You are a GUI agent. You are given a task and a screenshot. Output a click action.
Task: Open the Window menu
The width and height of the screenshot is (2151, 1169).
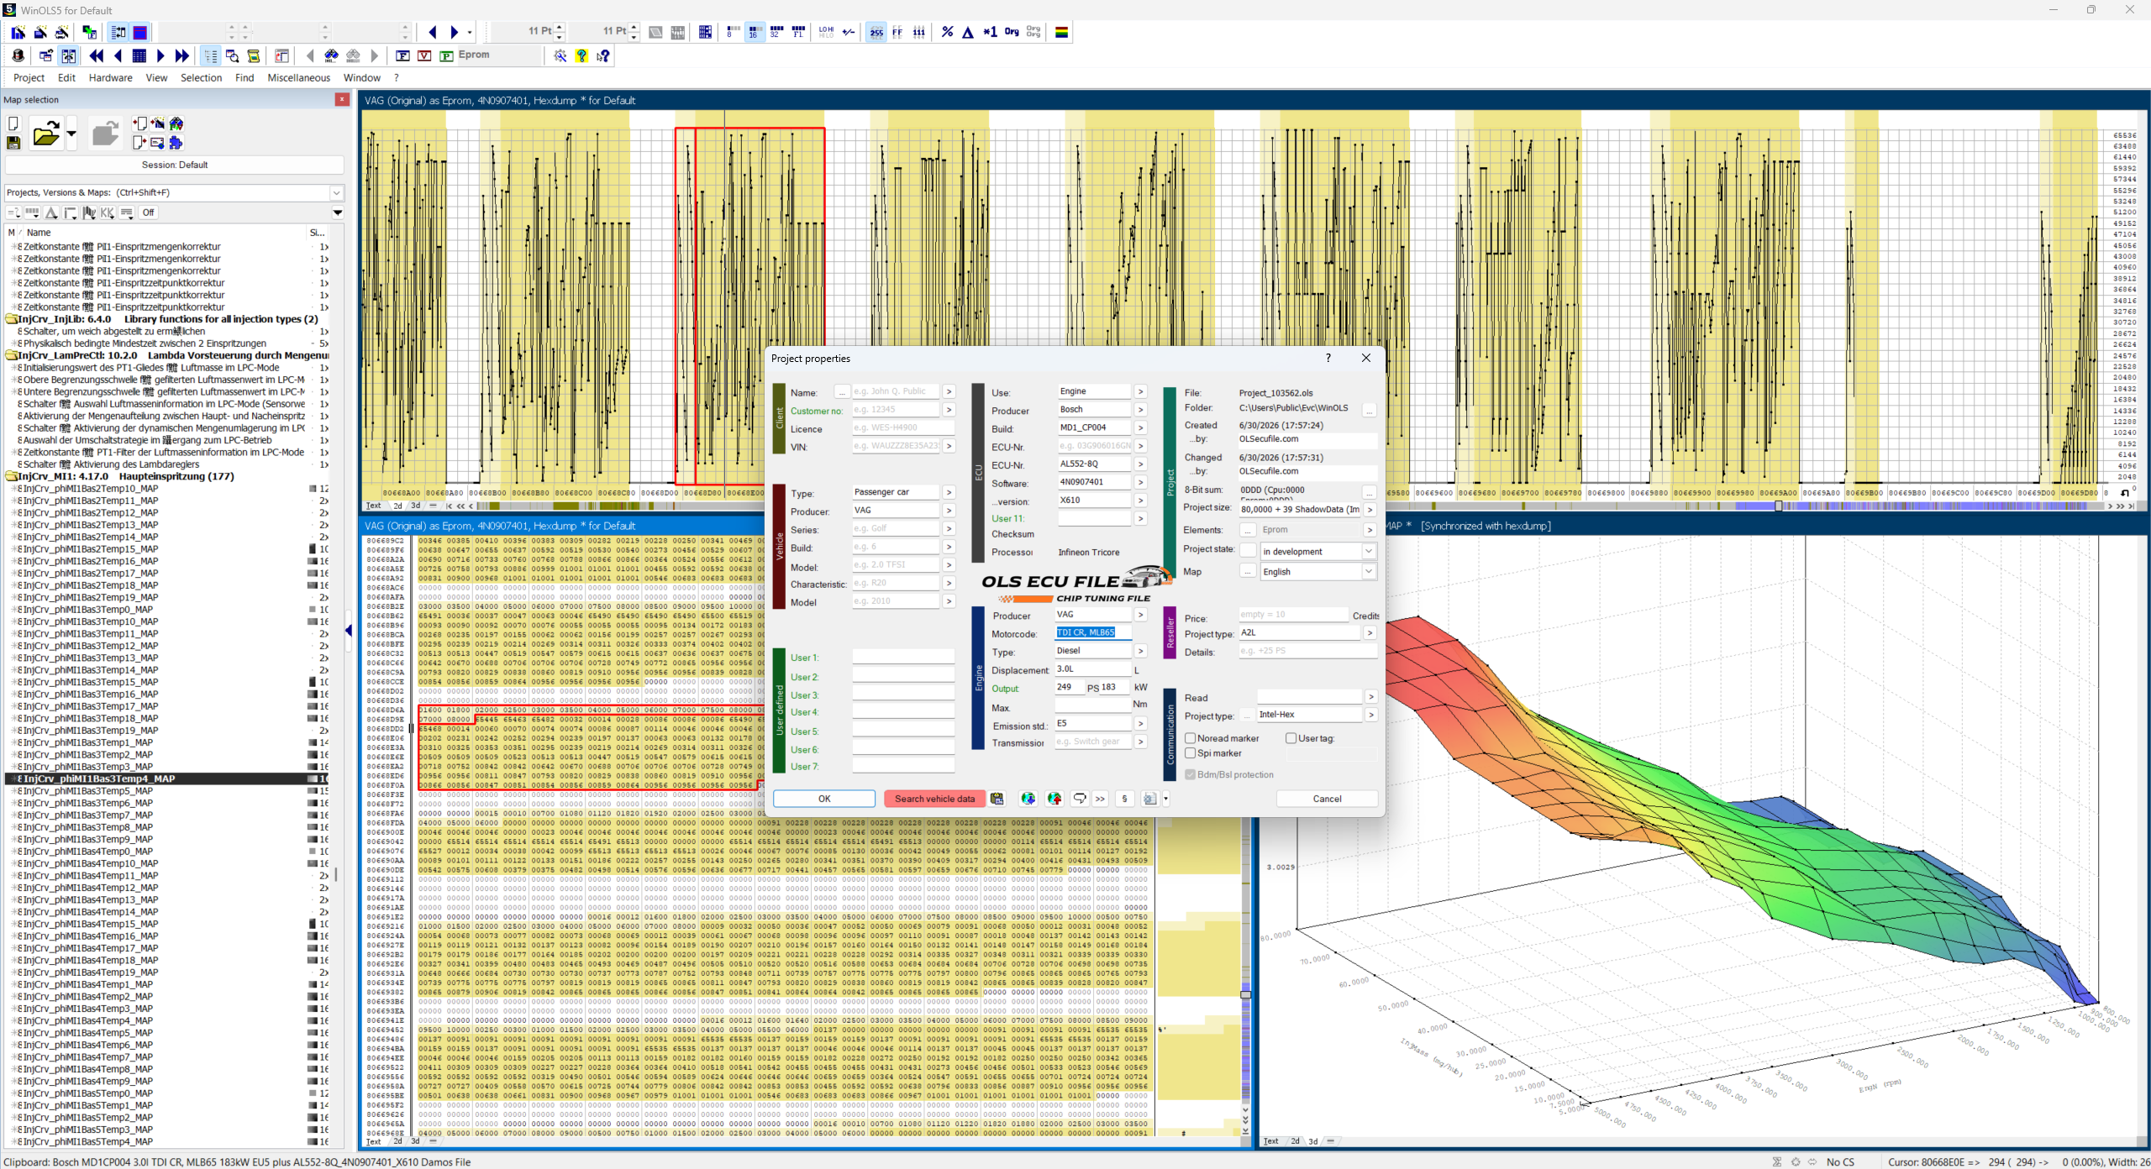coord(361,77)
